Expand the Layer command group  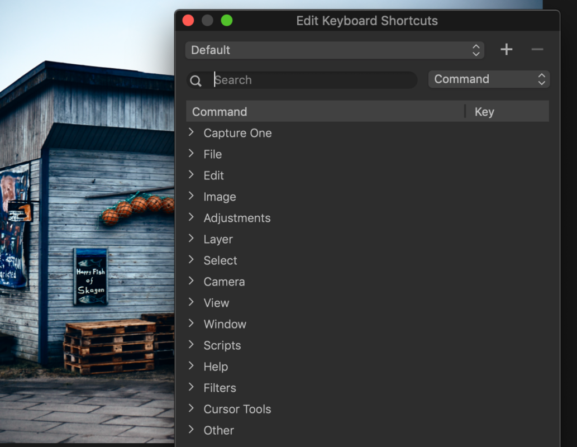point(191,239)
